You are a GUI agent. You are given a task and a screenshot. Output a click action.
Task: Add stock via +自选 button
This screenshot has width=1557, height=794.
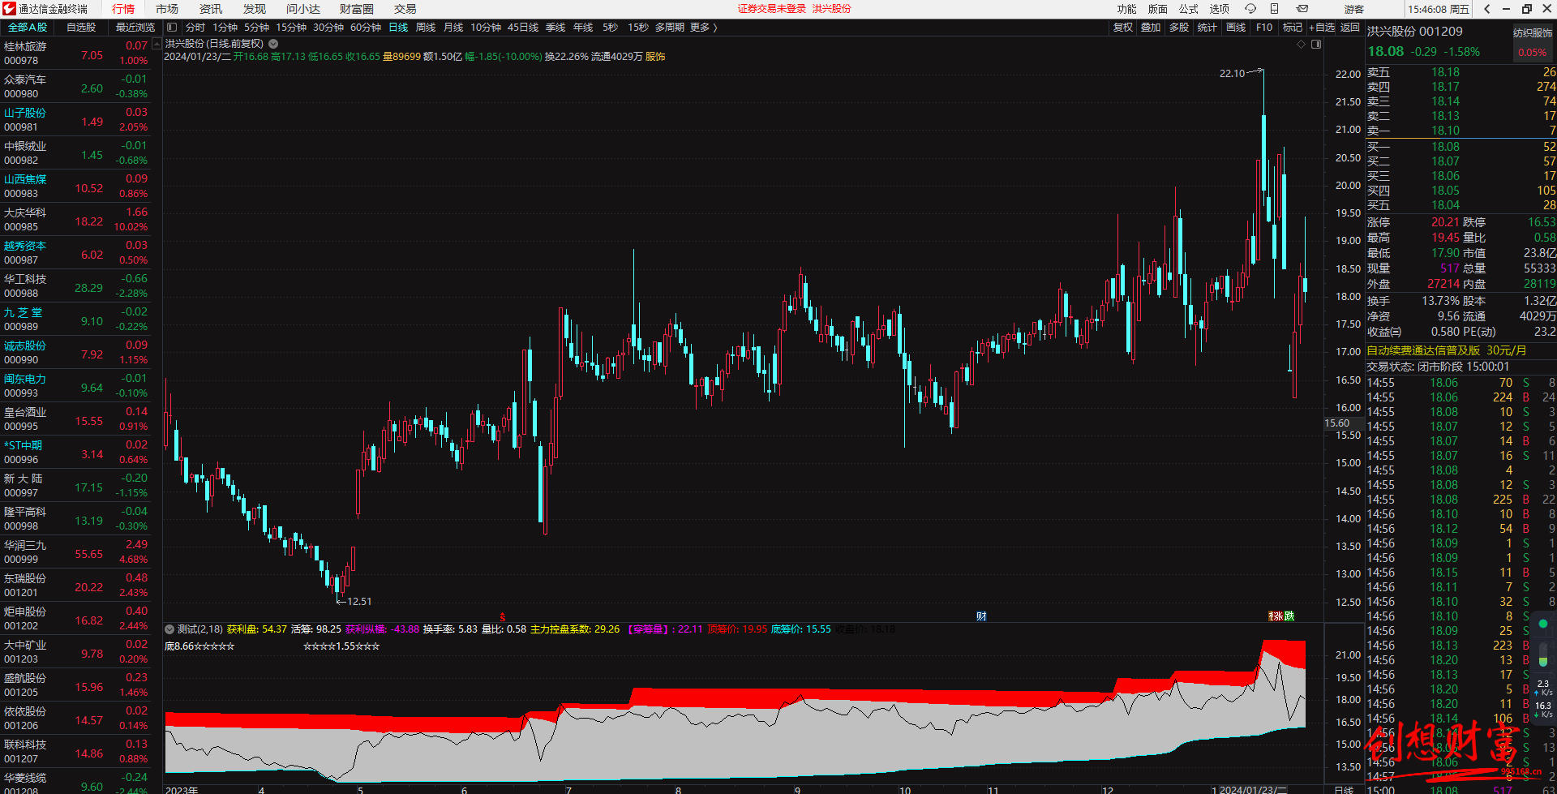tap(1322, 28)
